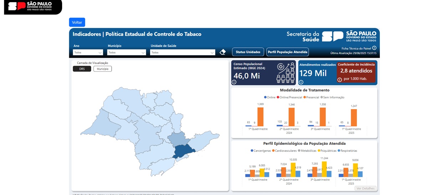The width and height of the screenshot is (428, 195).
Task: Open the Ano filter dropdown
Action: 88,52
